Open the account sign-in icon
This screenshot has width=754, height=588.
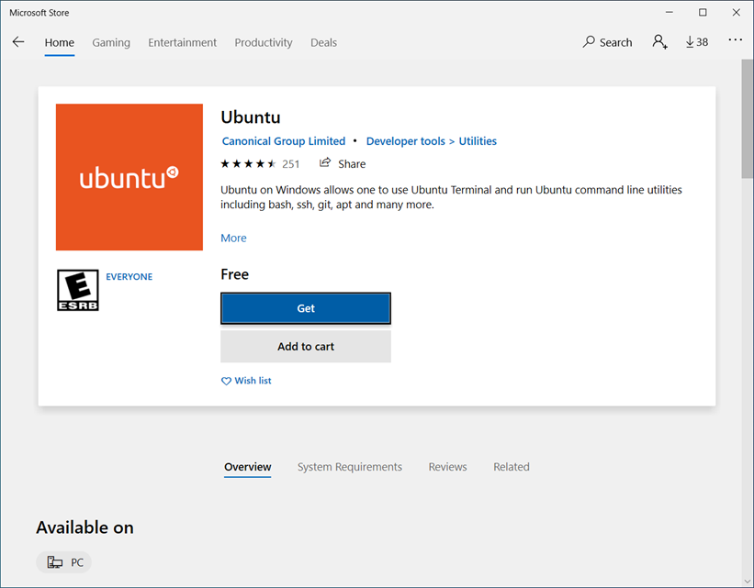[659, 42]
